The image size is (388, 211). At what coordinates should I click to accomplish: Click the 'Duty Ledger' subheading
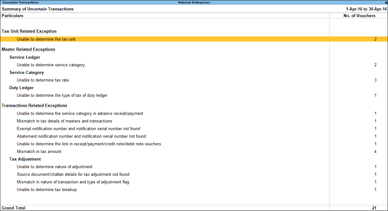click(x=22, y=88)
